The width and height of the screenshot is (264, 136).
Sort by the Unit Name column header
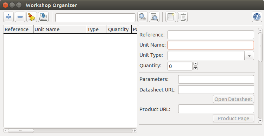coord(60,29)
